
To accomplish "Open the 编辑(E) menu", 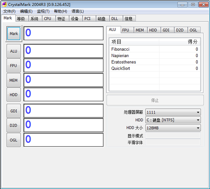I will pyautogui.click(x=26, y=12).
